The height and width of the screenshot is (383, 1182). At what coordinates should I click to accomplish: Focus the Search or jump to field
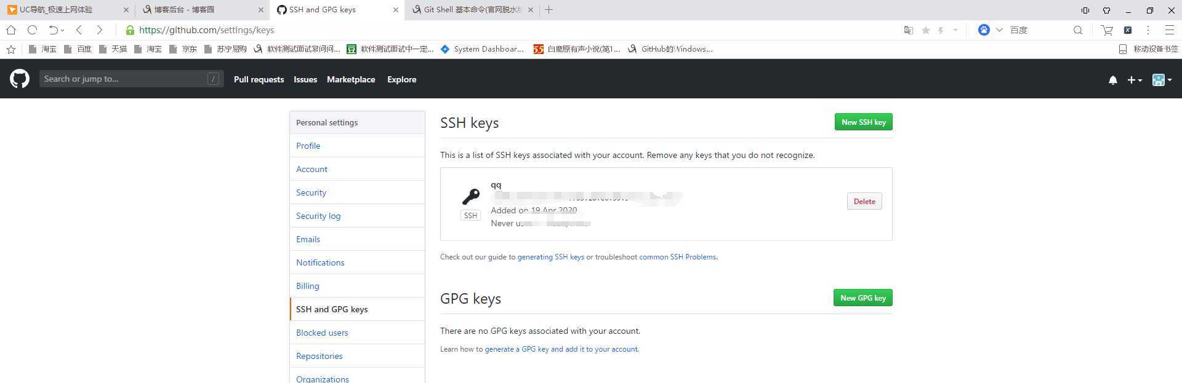pyautogui.click(x=131, y=79)
